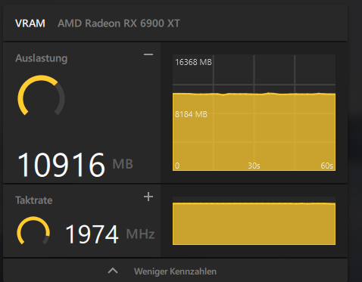Click the Auslastung circular gauge
Screen dimensions: 362x282
(x=41, y=95)
